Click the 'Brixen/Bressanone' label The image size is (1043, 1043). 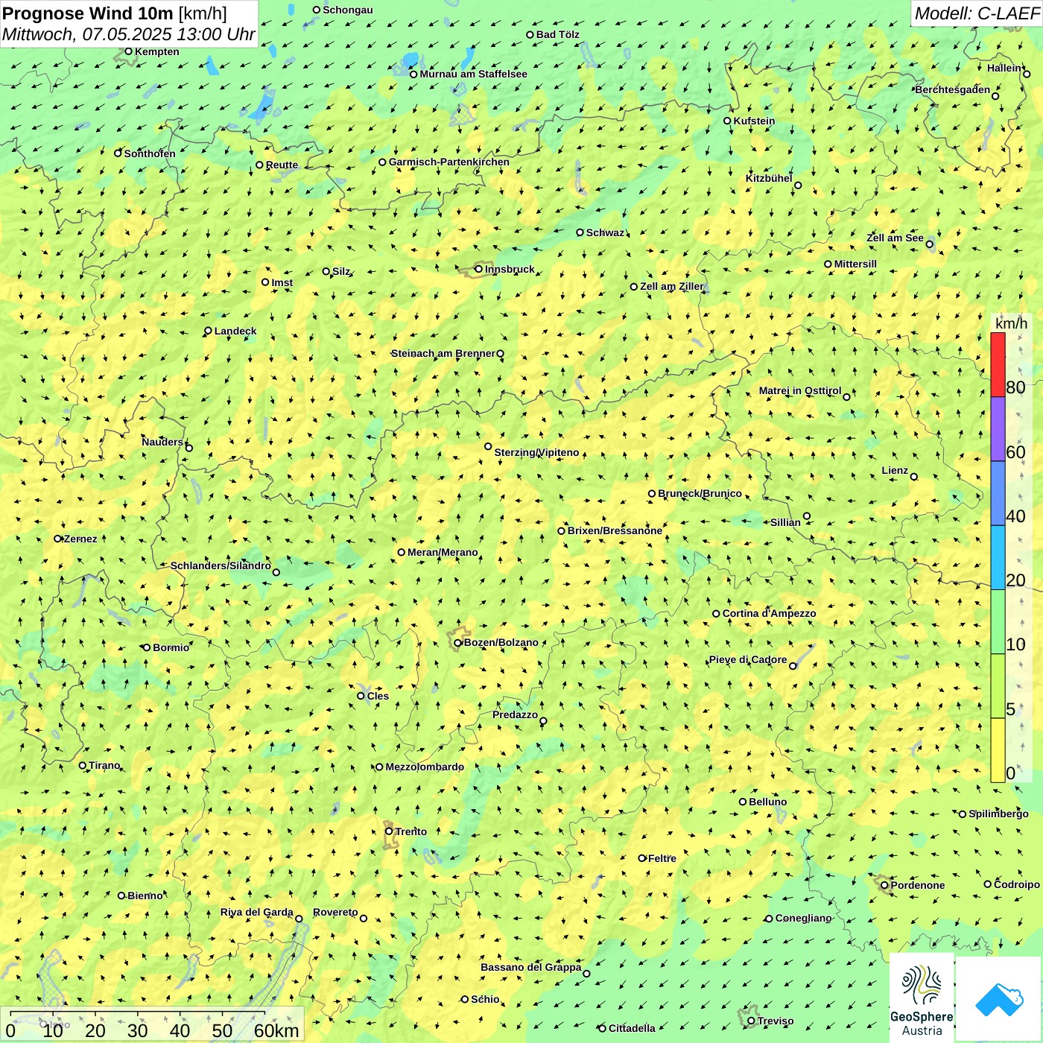615,530
